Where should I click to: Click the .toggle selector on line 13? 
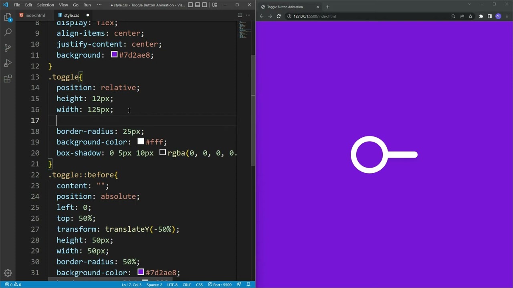click(x=63, y=77)
